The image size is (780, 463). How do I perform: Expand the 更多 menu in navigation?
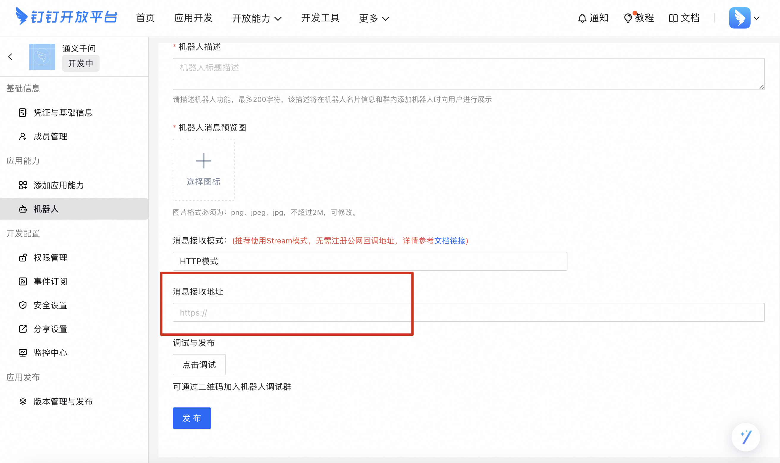click(374, 18)
